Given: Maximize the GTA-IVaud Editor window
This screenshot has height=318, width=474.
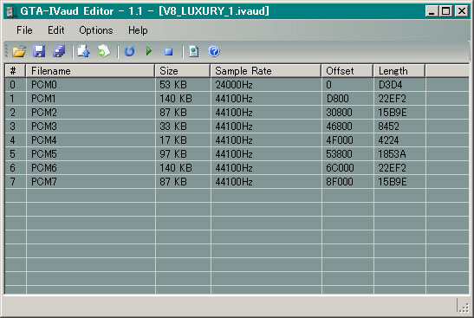Looking at the screenshot, I should [446, 11].
